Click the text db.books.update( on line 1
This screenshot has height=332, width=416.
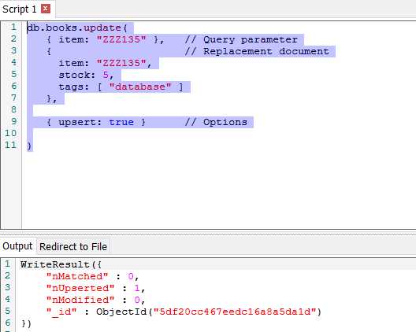(x=77, y=28)
